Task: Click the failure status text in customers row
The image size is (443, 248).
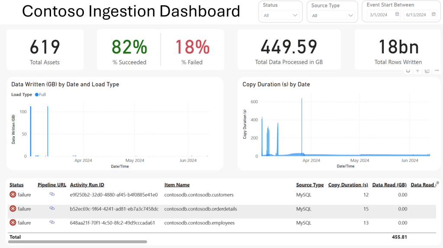Action: pos(24,195)
